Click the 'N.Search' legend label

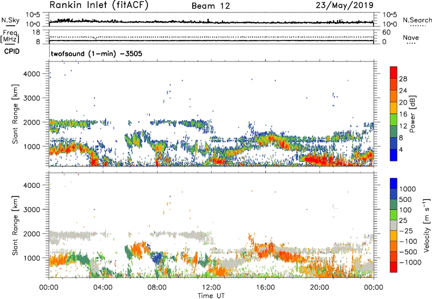click(x=417, y=20)
